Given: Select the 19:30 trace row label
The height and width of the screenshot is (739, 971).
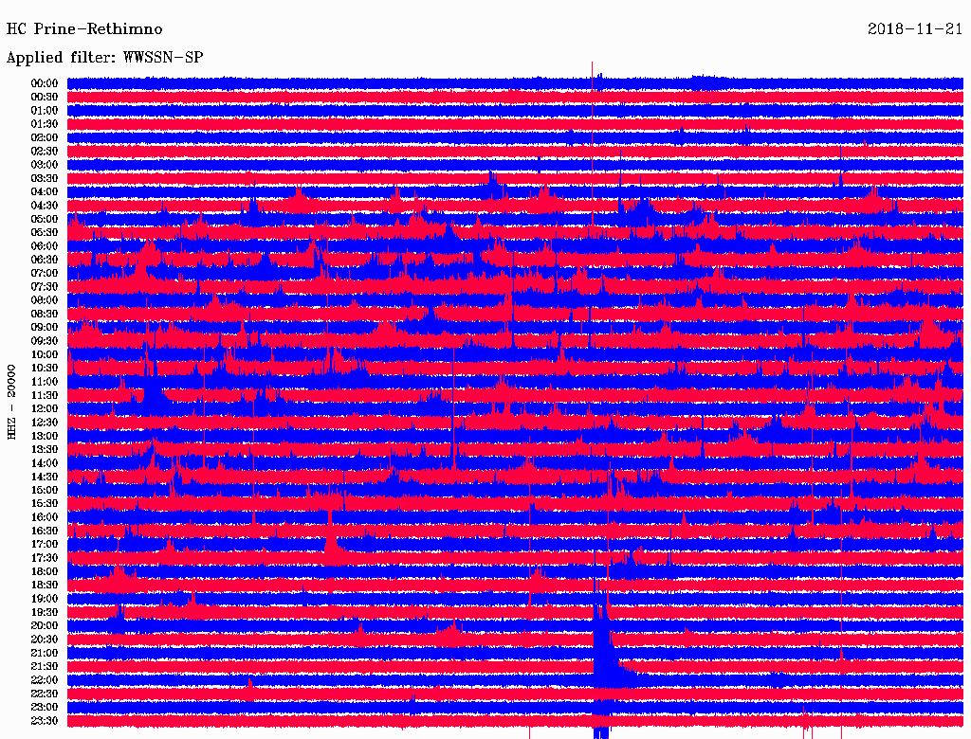Looking at the screenshot, I should [45, 612].
